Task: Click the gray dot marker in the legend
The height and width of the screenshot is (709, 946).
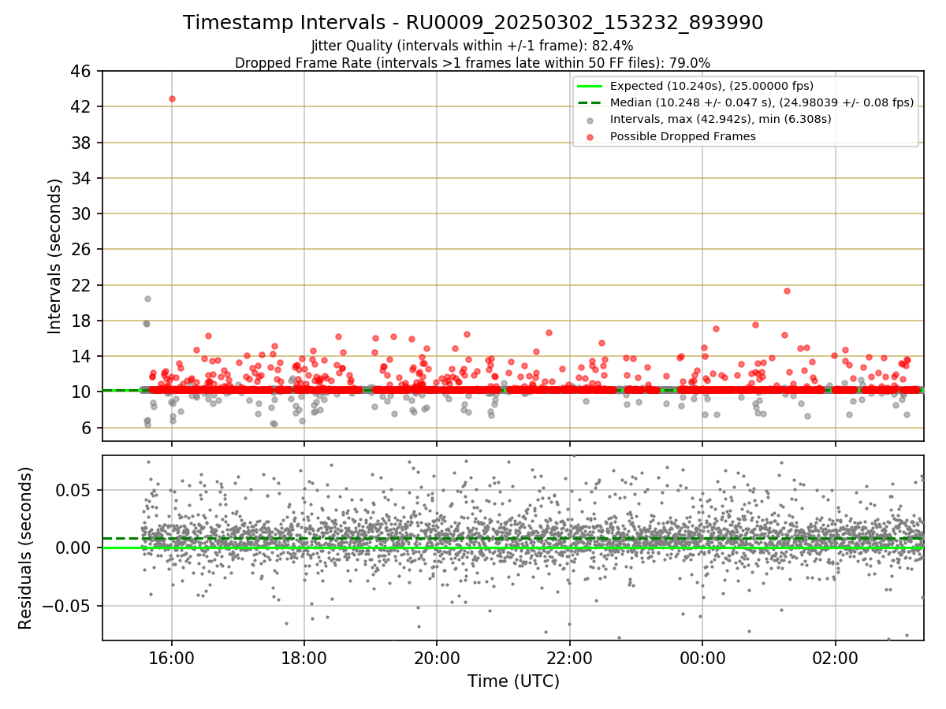Action: tap(590, 120)
